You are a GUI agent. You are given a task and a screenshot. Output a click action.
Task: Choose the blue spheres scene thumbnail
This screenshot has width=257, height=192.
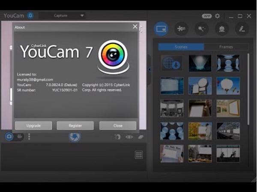[x=172, y=131]
